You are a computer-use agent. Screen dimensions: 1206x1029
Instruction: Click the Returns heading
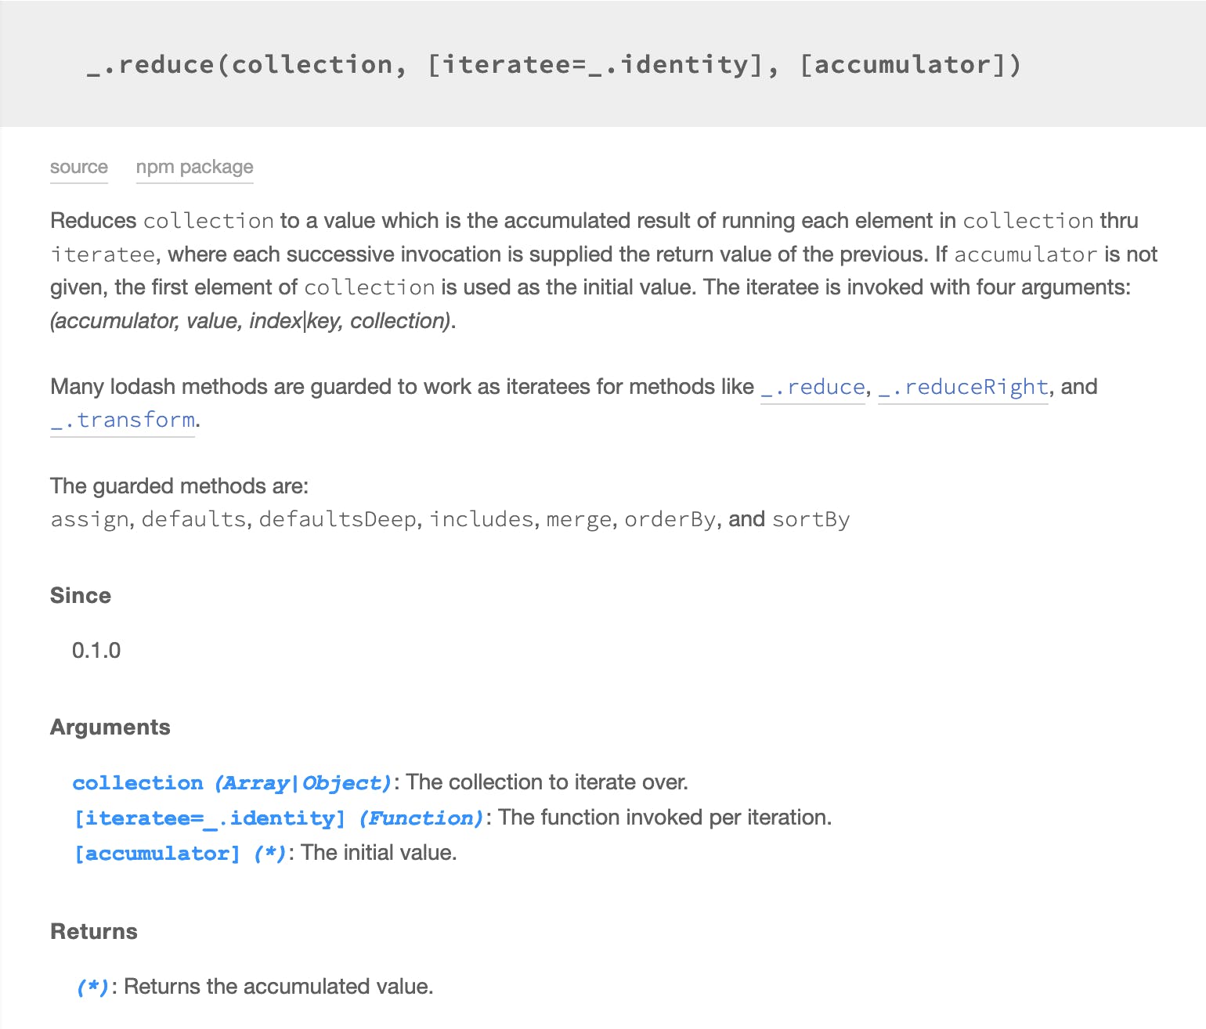coord(94,931)
